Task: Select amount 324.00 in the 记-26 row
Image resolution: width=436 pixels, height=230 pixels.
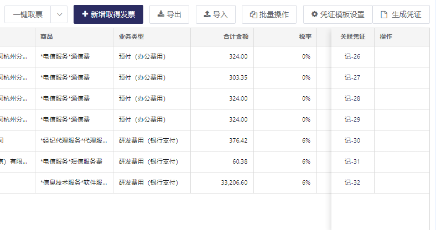Action: (x=238, y=56)
